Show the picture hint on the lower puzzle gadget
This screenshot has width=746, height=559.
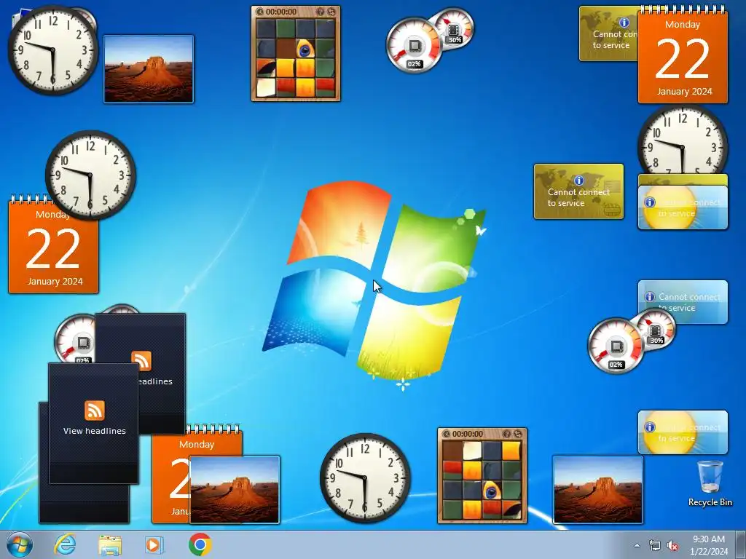click(x=507, y=434)
